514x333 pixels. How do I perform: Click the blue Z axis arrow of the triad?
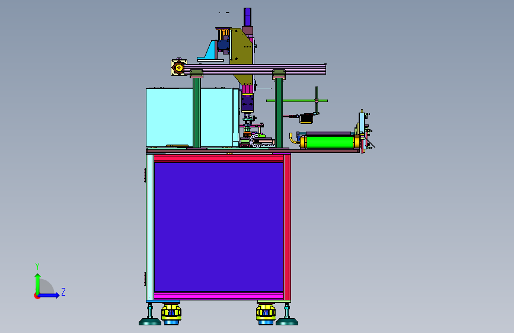tap(50, 295)
